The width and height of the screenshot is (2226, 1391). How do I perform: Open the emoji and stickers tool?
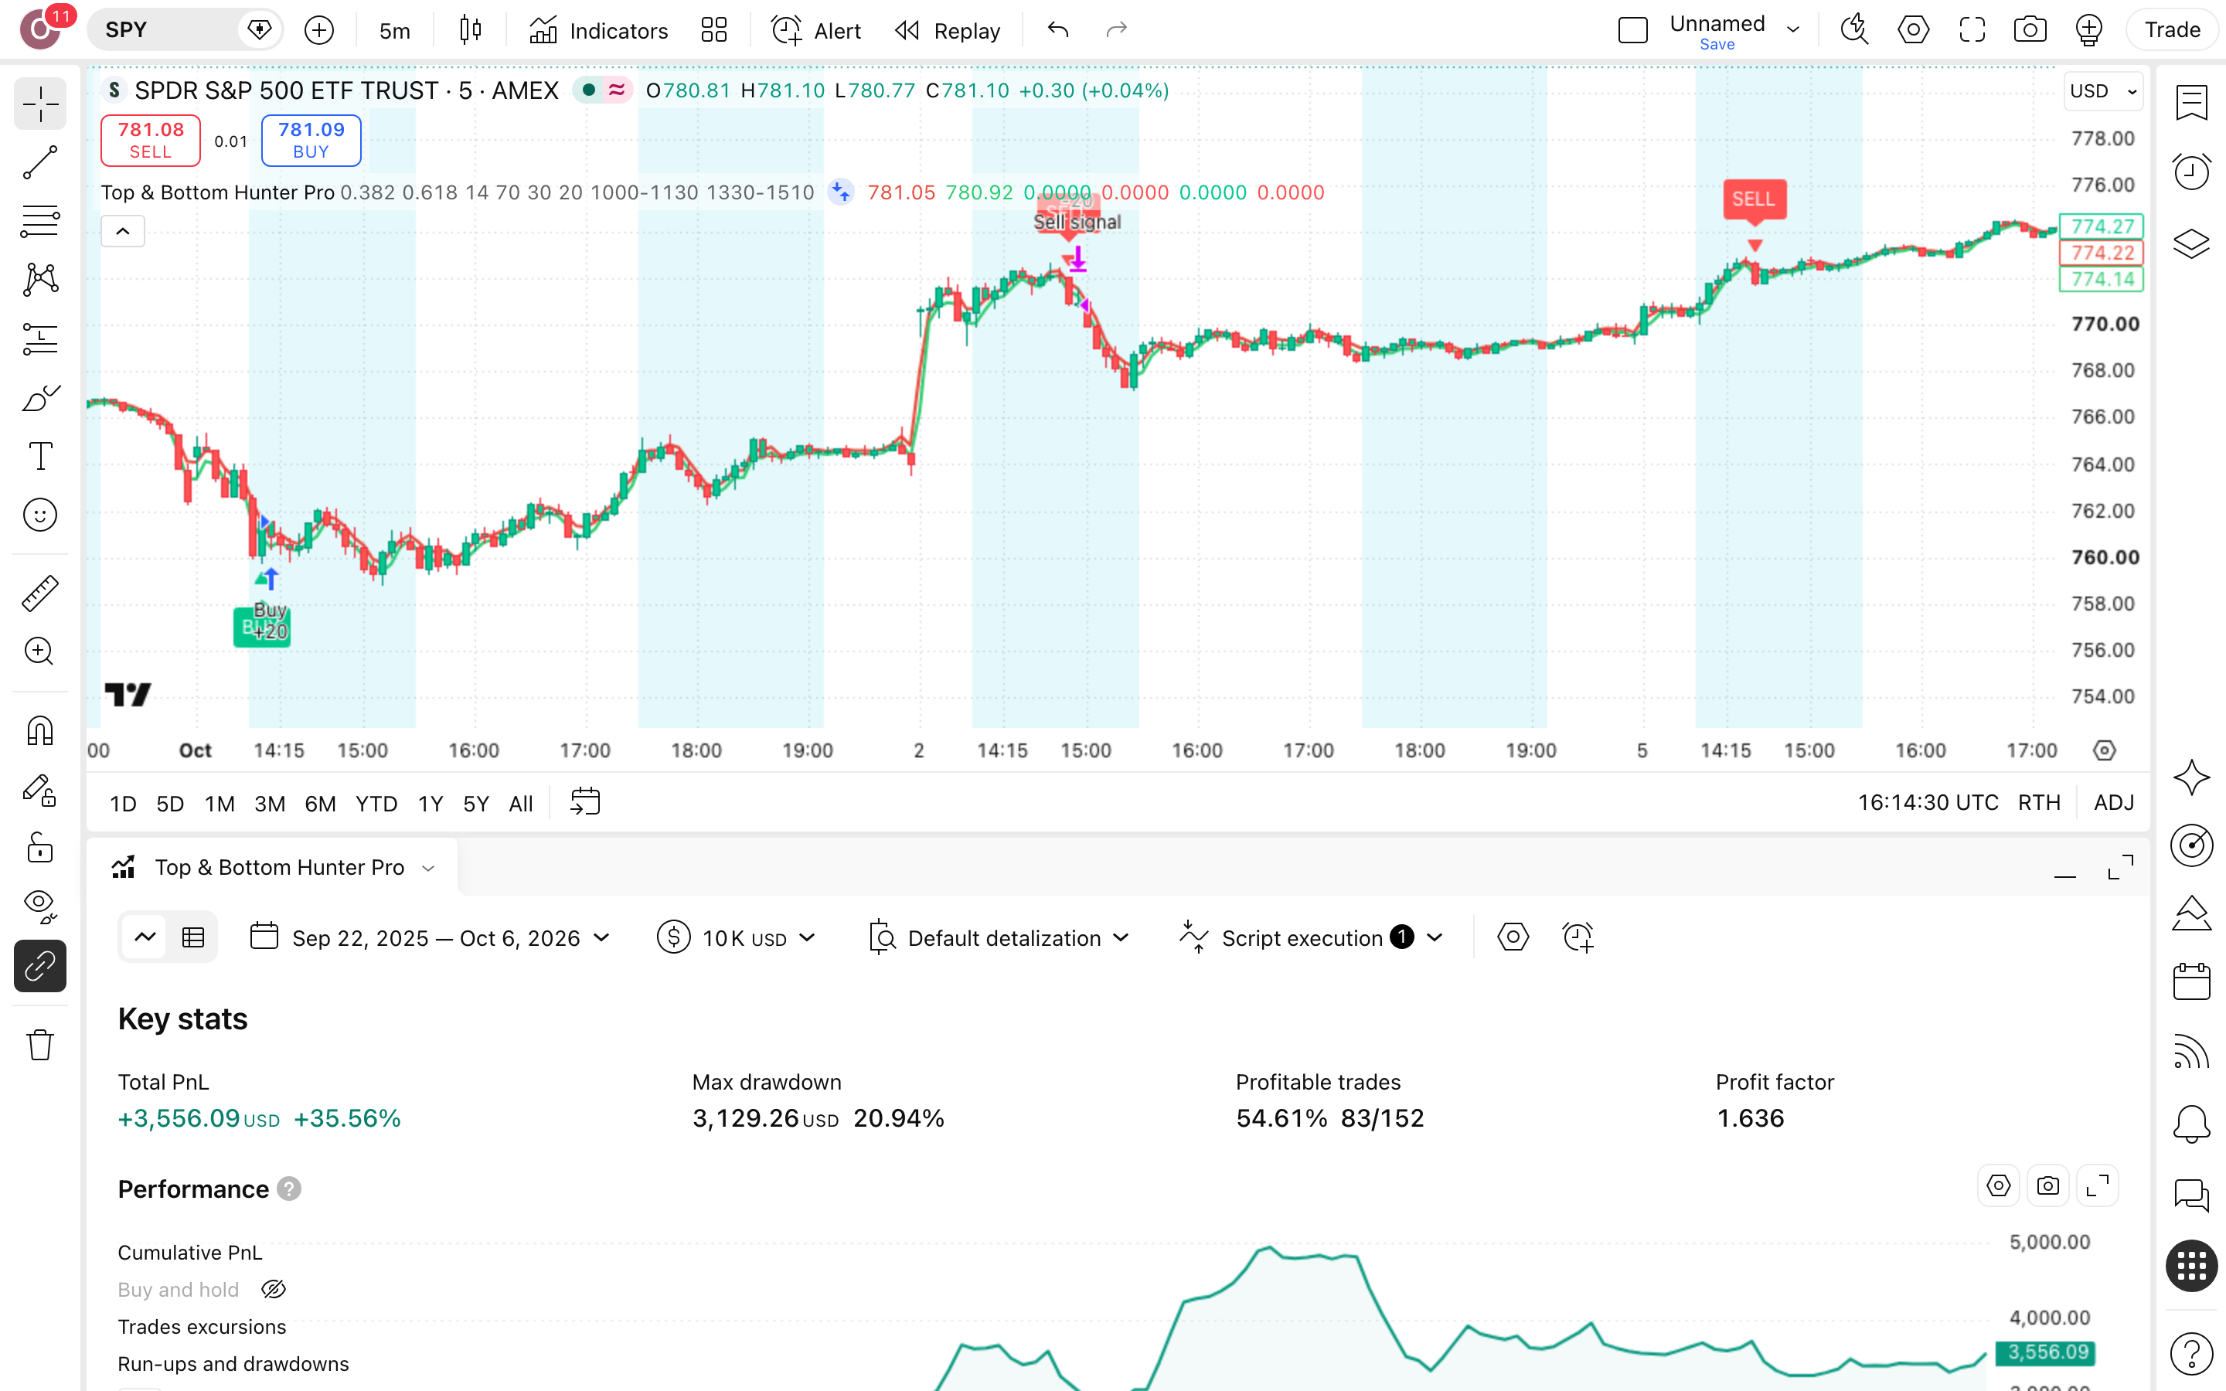coord(39,515)
